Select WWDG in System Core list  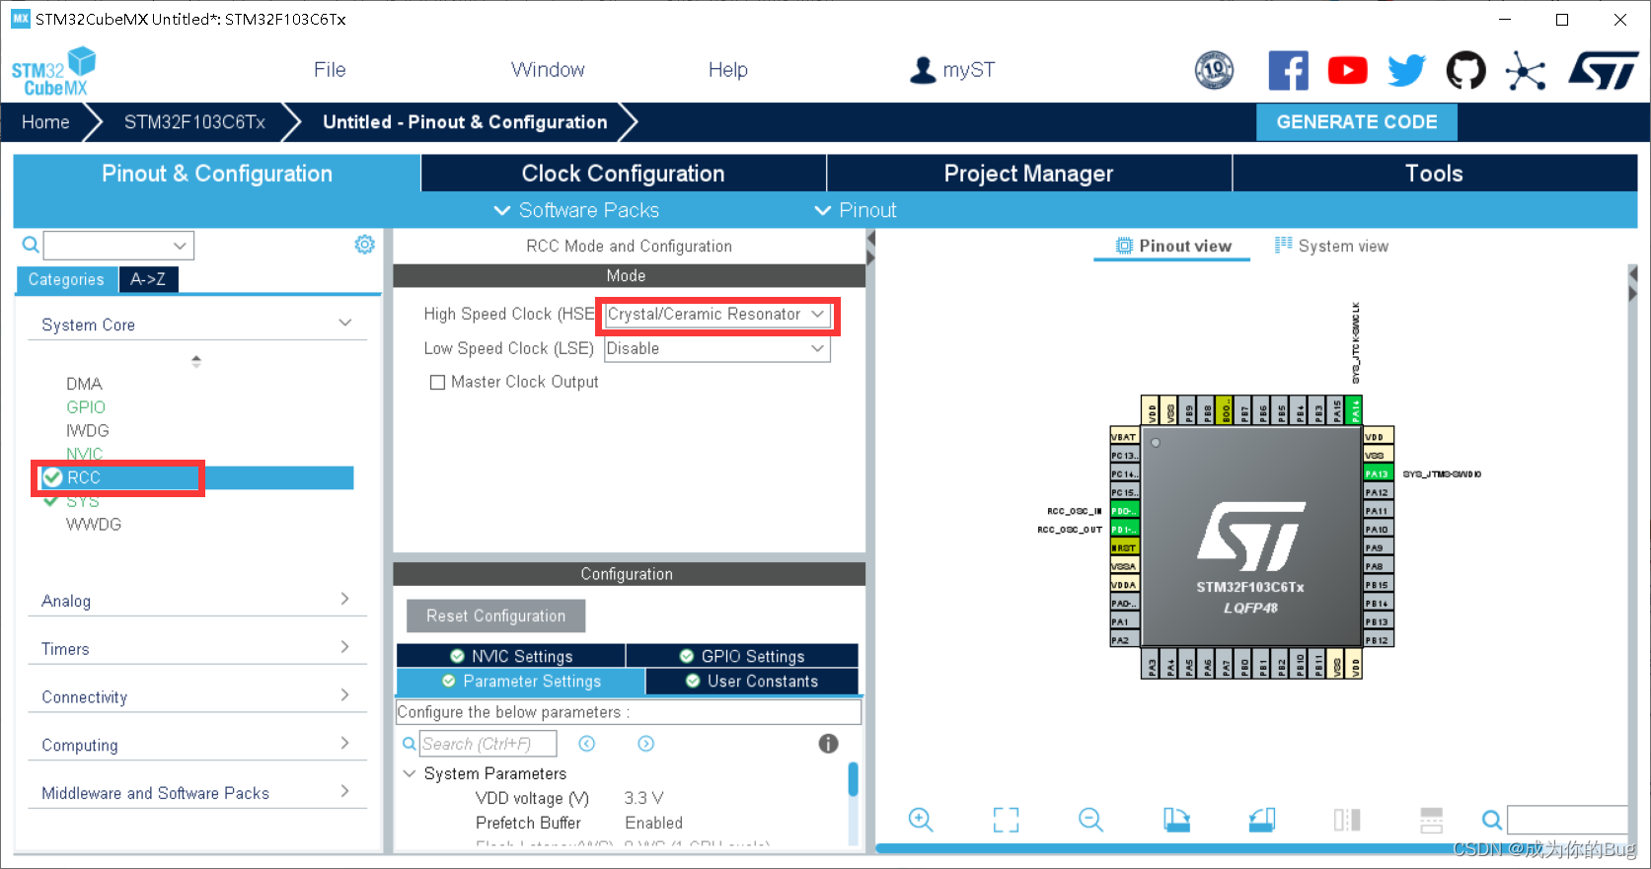tap(94, 525)
